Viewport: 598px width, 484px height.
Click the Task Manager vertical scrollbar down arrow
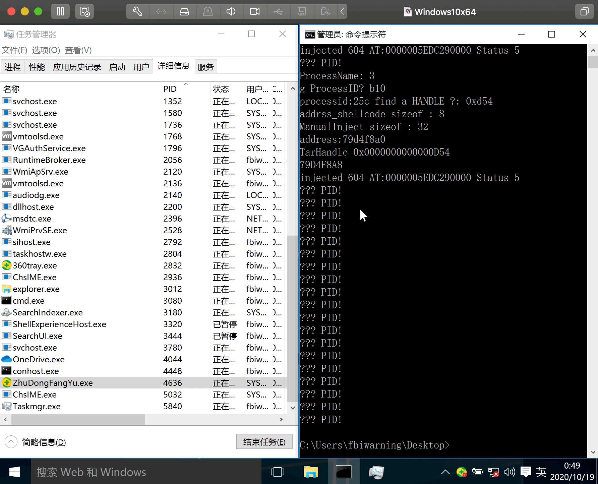pos(293,408)
